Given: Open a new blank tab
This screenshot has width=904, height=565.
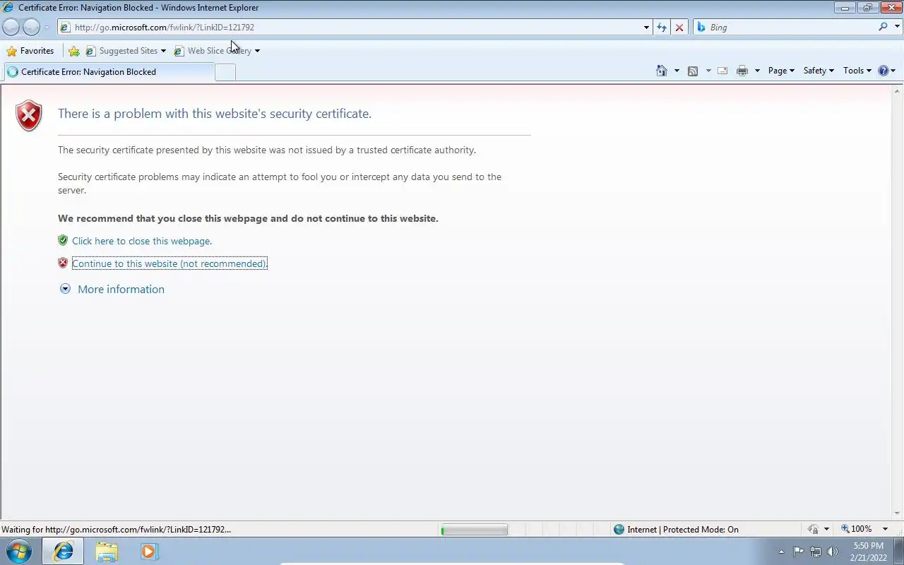Looking at the screenshot, I should coord(225,72).
